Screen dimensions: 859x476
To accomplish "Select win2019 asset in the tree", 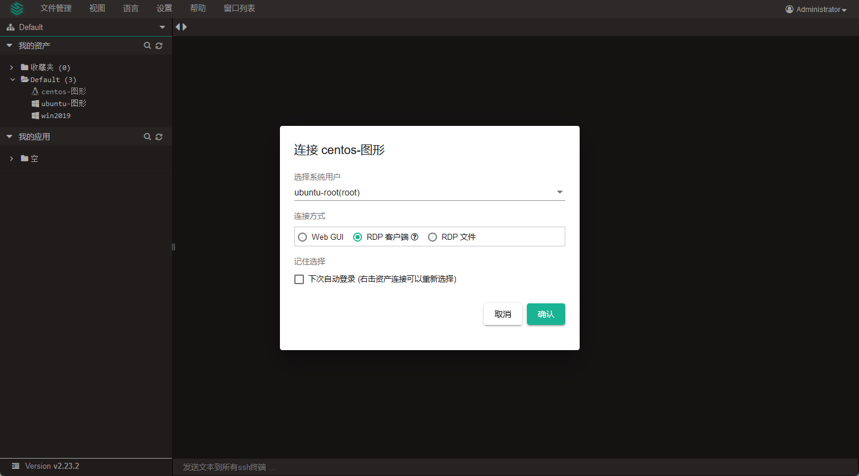I will [56, 116].
